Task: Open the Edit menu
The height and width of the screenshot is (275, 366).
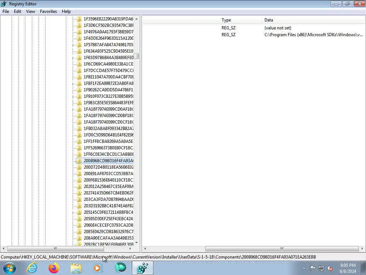Action: [x=17, y=11]
